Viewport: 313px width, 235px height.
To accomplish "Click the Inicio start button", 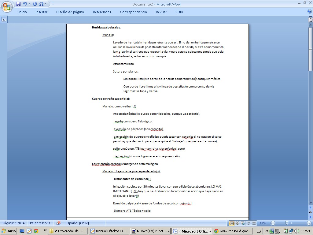I will coord(9,231).
